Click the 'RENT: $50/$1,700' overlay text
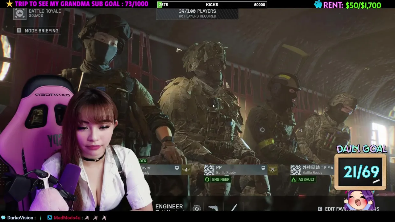The image size is (395, 222). [x=352, y=5]
